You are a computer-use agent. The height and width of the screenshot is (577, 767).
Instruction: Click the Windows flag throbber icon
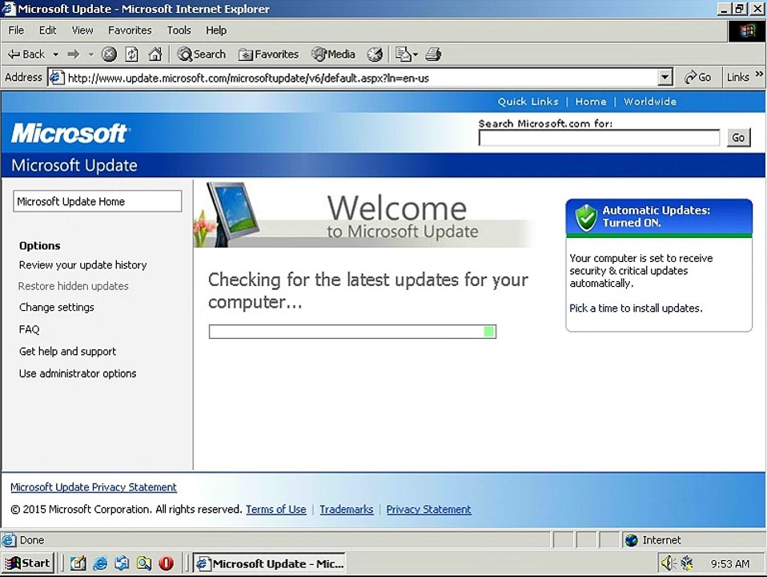tap(746, 31)
